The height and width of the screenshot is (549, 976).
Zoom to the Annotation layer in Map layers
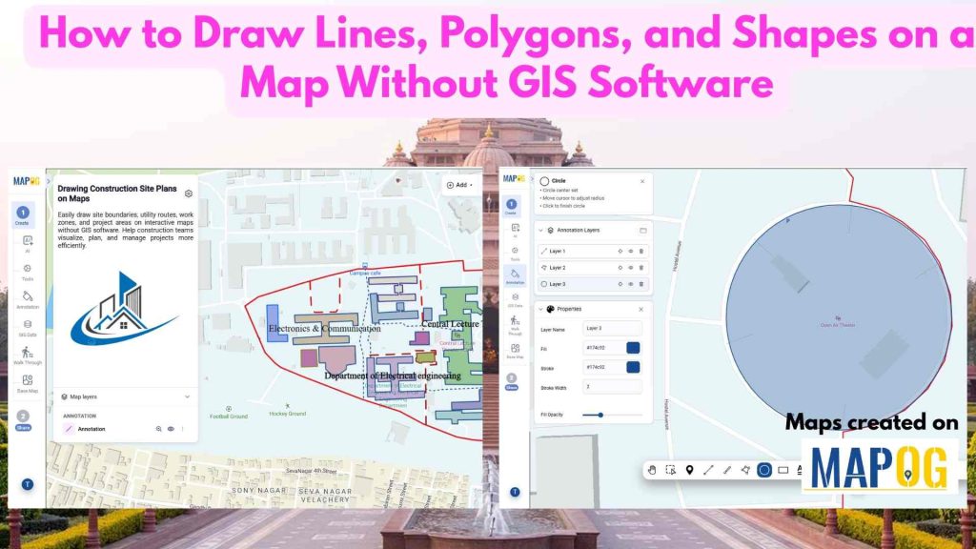pos(159,429)
